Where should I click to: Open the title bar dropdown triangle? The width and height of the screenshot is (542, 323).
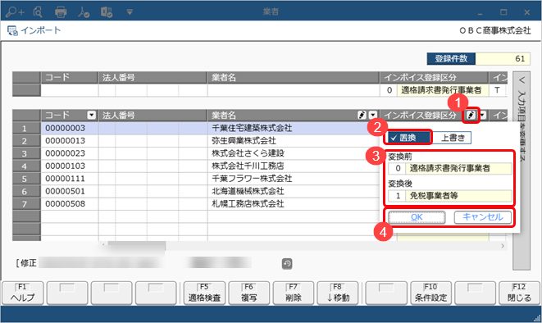pyautogui.click(x=130, y=12)
